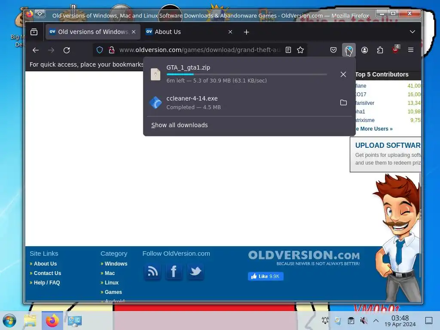Click the Upload Software banner

pyautogui.click(x=385, y=154)
